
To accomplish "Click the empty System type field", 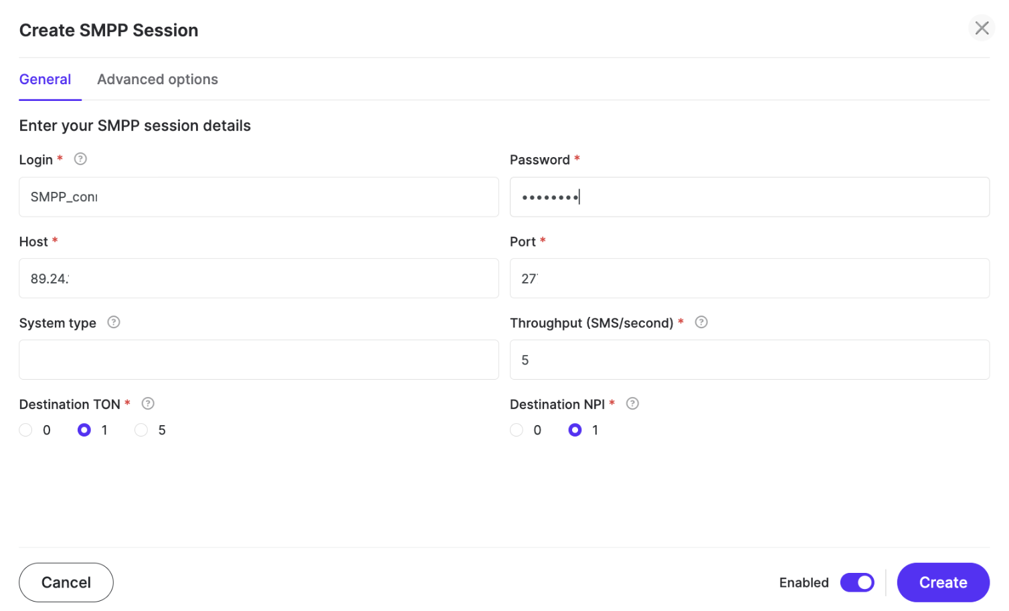I will click(x=258, y=360).
